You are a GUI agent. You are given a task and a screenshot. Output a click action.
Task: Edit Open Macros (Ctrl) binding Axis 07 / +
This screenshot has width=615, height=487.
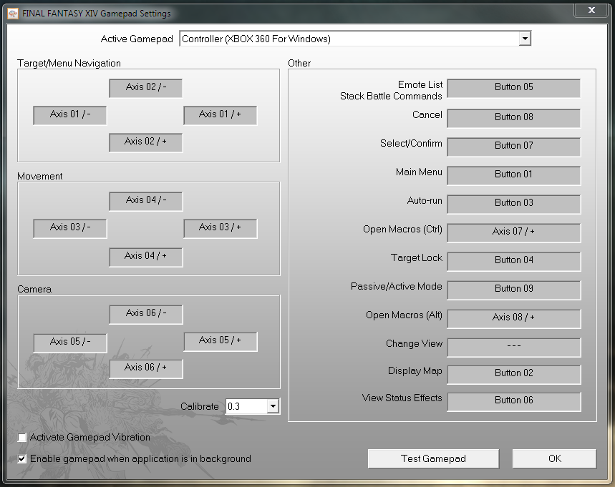click(514, 232)
